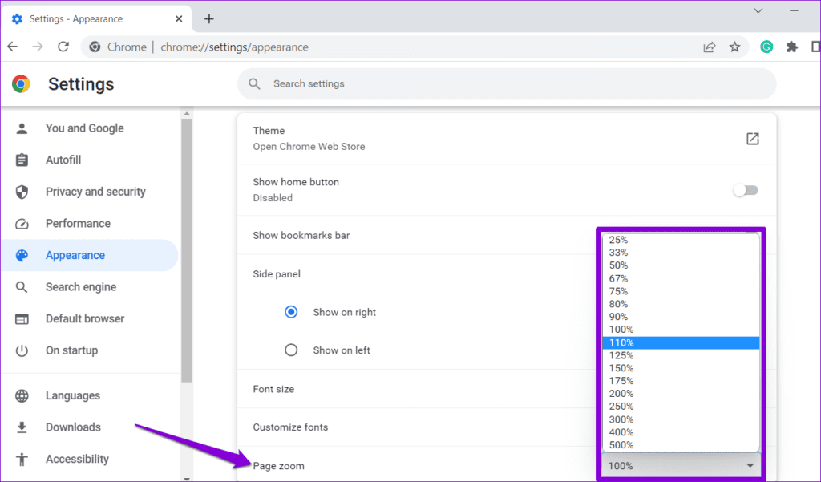Choose 25% from zoom list

(x=681, y=240)
